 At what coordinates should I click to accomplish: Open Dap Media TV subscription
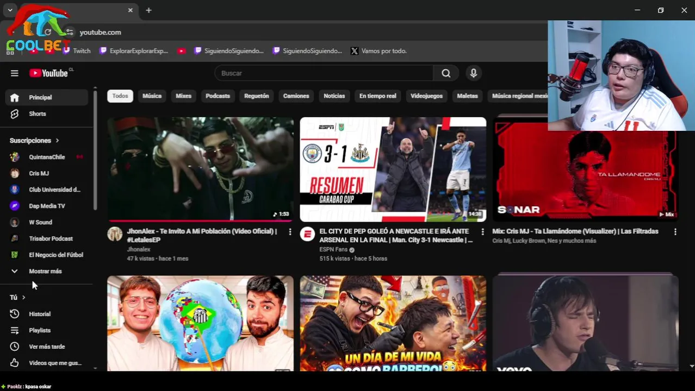click(x=47, y=206)
